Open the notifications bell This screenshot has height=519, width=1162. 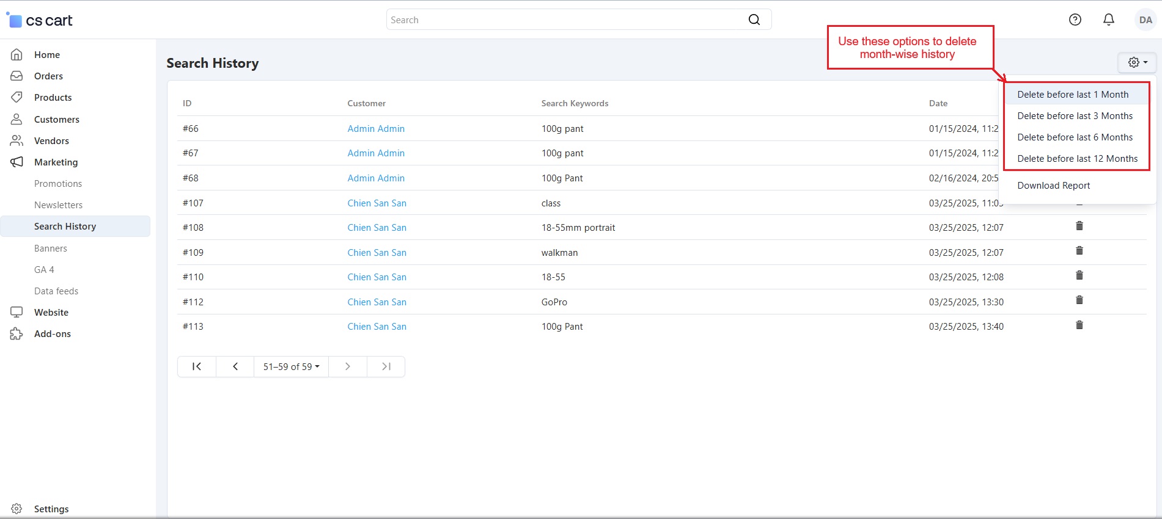point(1108,20)
